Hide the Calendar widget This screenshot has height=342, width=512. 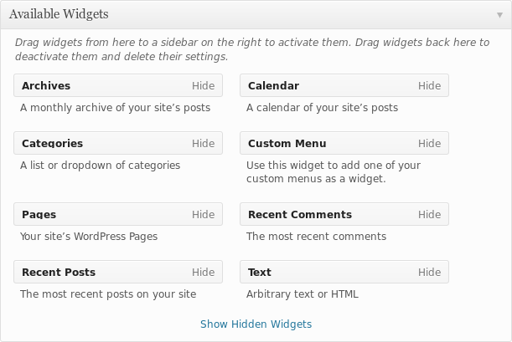click(x=429, y=85)
